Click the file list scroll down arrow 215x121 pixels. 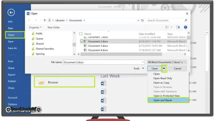tap(189, 50)
